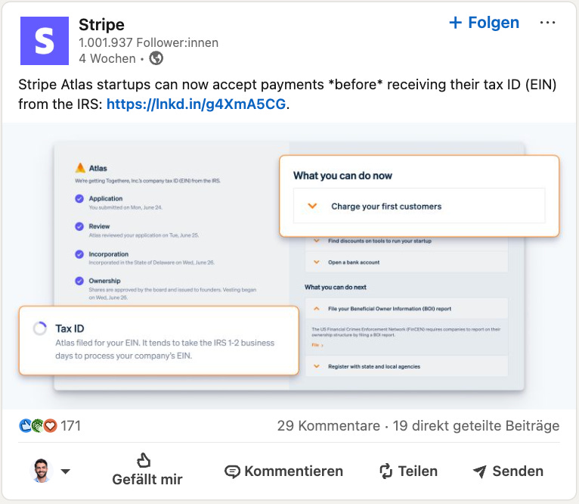The width and height of the screenshot is (579, 504).
Task: Click the Application step checkmark
Action: tap(79, 199)
